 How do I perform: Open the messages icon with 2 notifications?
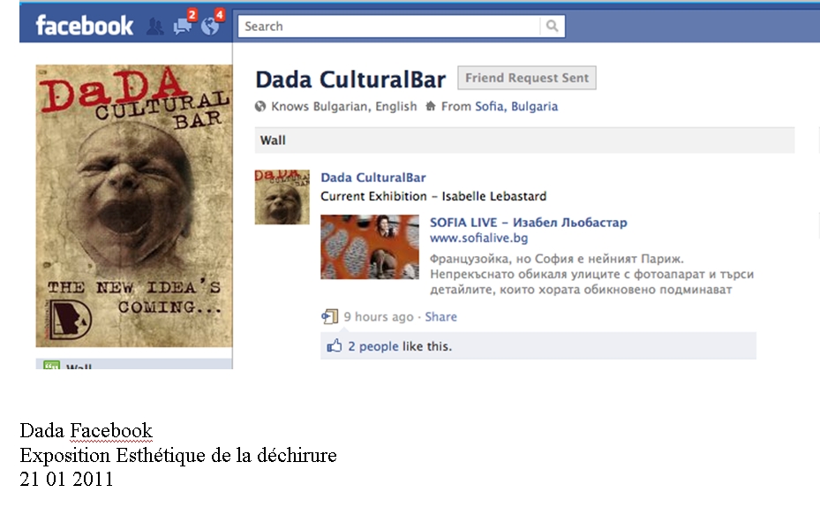coord(183,26)
